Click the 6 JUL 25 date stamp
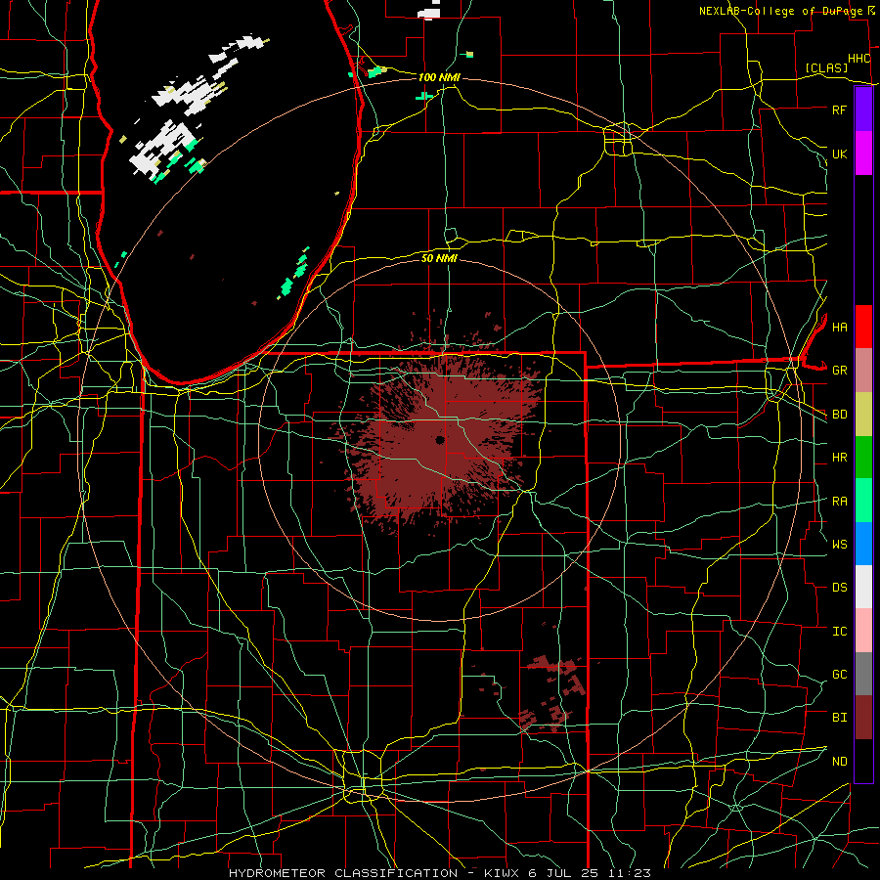The height and width of the screenshot is (880, 880). point(564,873)
